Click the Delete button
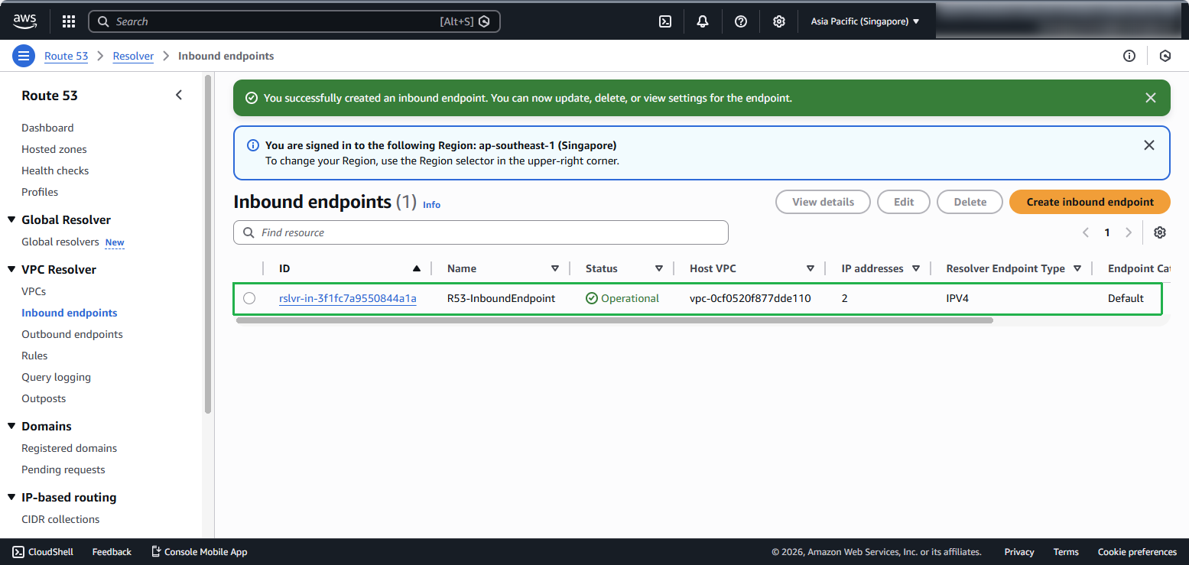The width and height of the screenshot is (1189, 565). 970,202
